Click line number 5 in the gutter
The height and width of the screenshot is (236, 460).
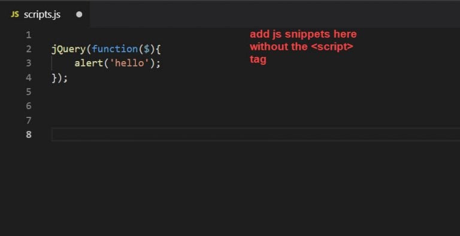29,92
